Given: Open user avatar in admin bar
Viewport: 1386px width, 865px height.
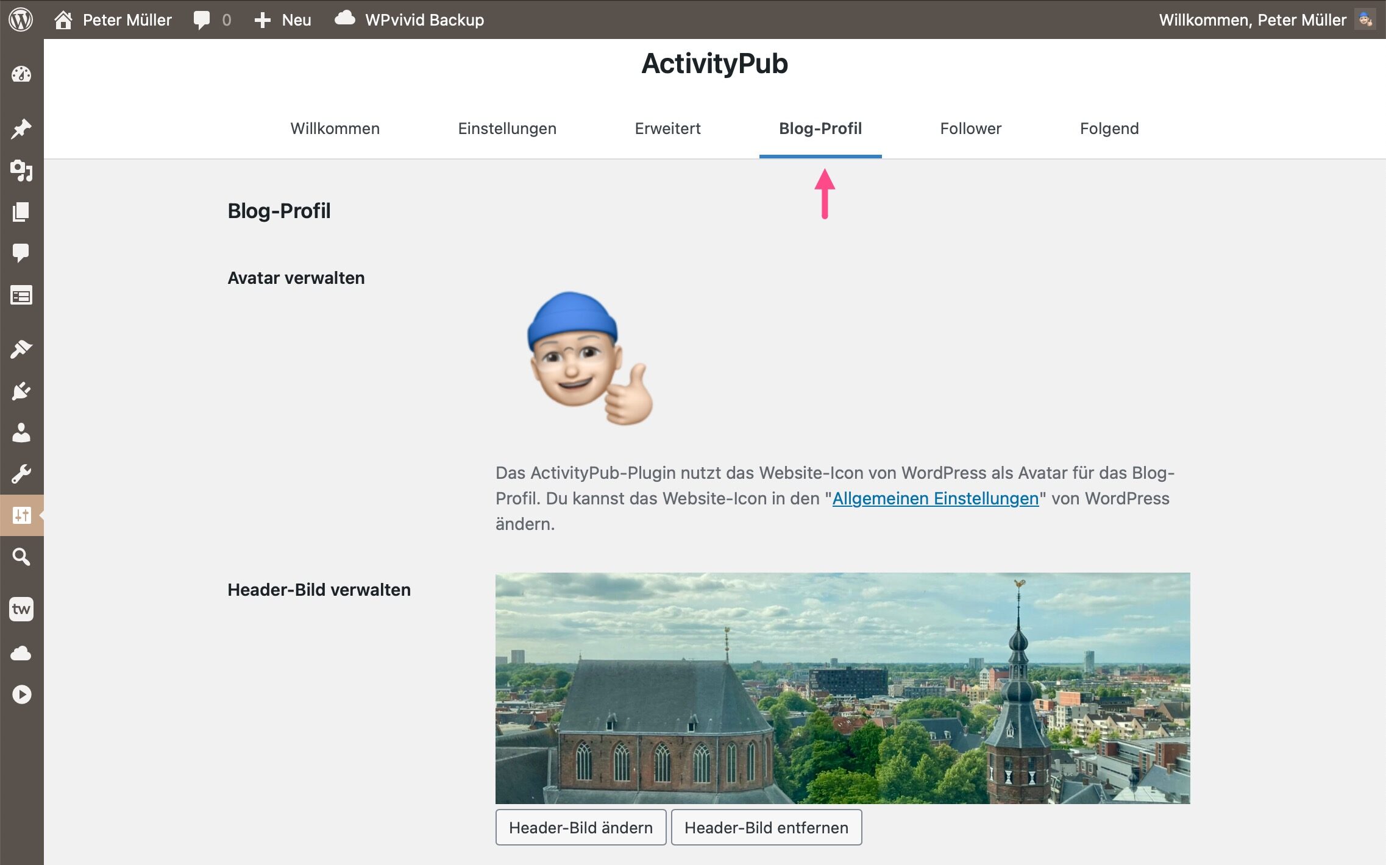Looking at the screenshot, I should 1365,19.
